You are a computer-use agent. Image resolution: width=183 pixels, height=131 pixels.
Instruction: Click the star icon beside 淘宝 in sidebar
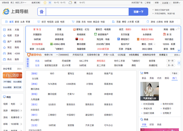click(x=5, y=48)
